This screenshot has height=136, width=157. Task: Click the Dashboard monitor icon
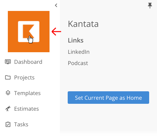pos(8,62)
